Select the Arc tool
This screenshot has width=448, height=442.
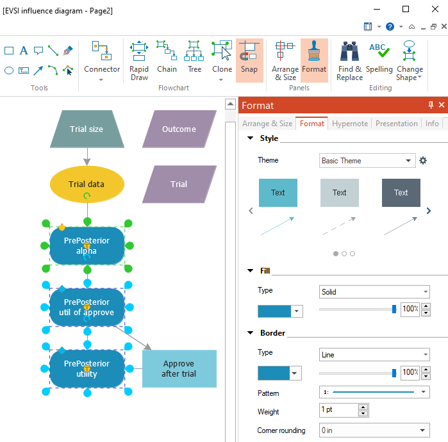53,70
